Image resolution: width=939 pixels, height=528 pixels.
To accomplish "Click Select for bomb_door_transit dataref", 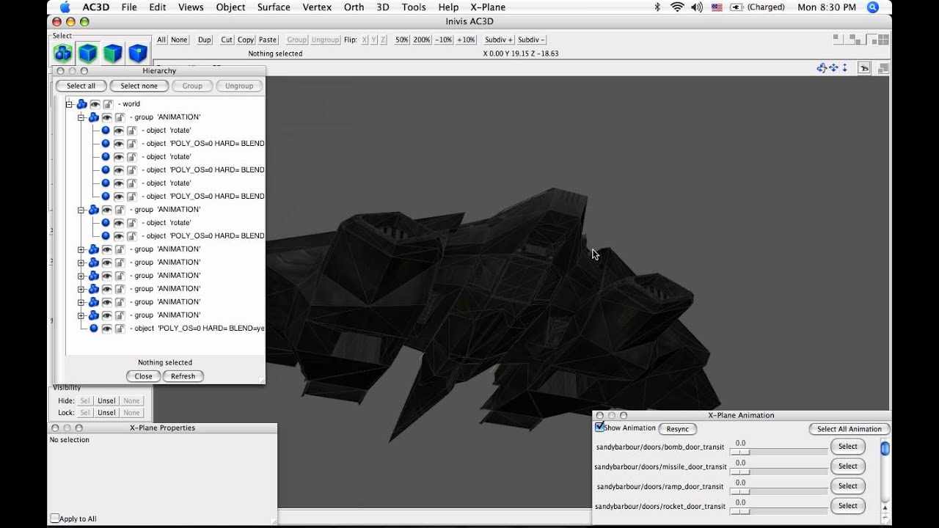I will [848, 446].
